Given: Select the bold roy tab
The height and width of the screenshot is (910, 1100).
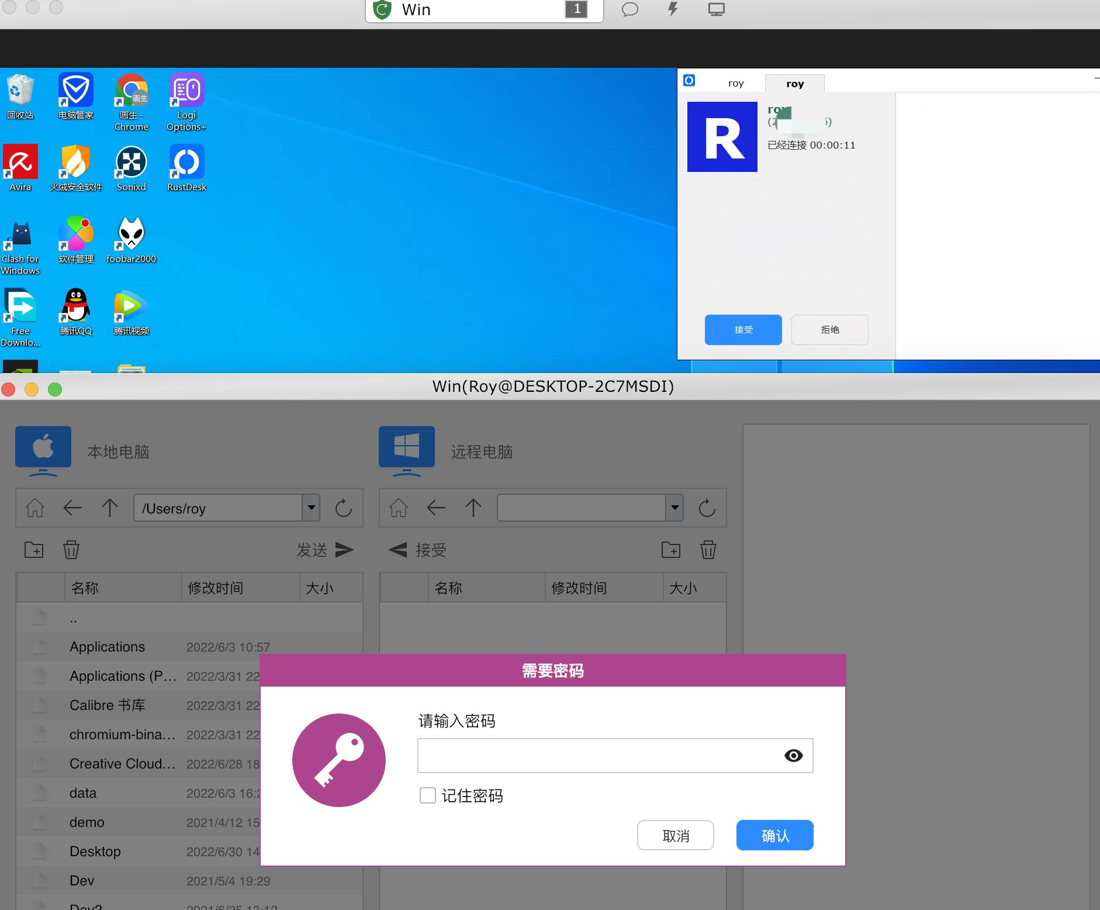Looking at the screenshot, I should (795, 84).
